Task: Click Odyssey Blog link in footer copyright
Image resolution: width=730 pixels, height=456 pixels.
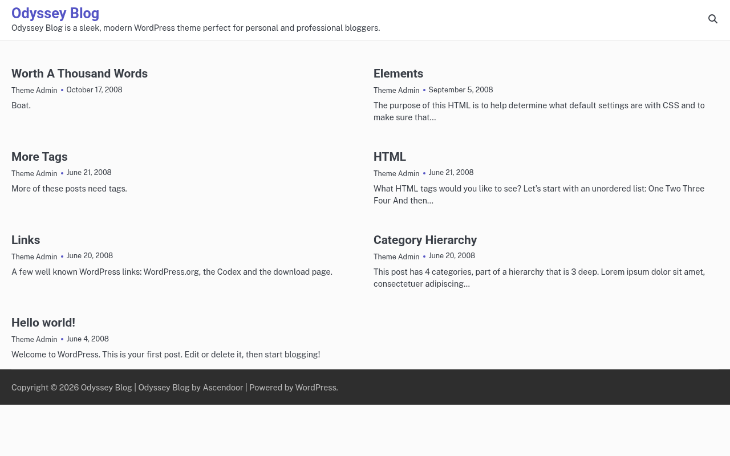Action: [x=106, y=388]
